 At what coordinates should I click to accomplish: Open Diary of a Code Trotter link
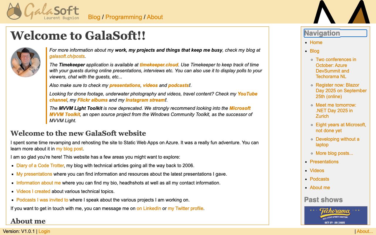click(x=40, y=165)
